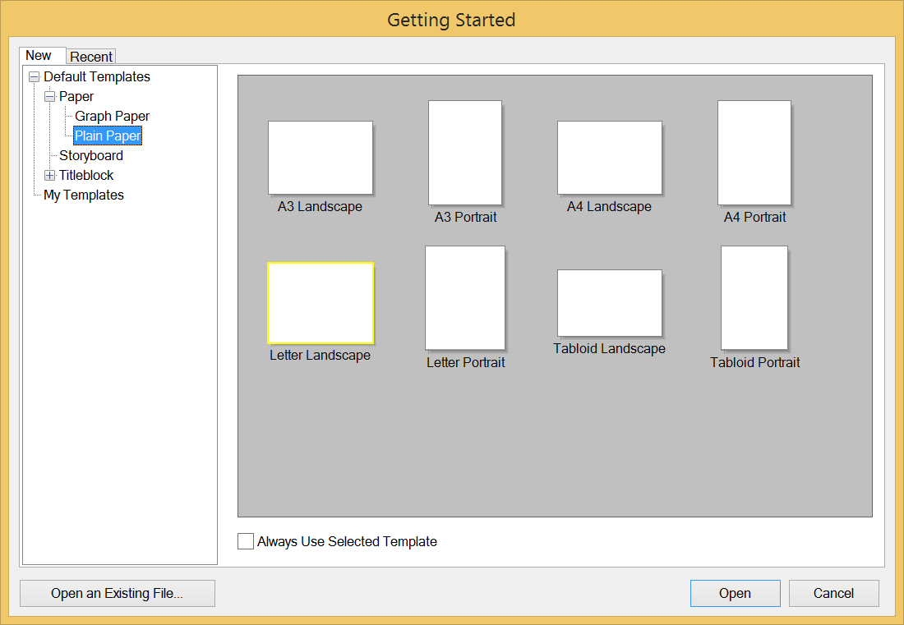Click the Letter Landscape caption text
Image resolution: width=904 pixels, height=625 pixels.
click(x=320, y=355)
